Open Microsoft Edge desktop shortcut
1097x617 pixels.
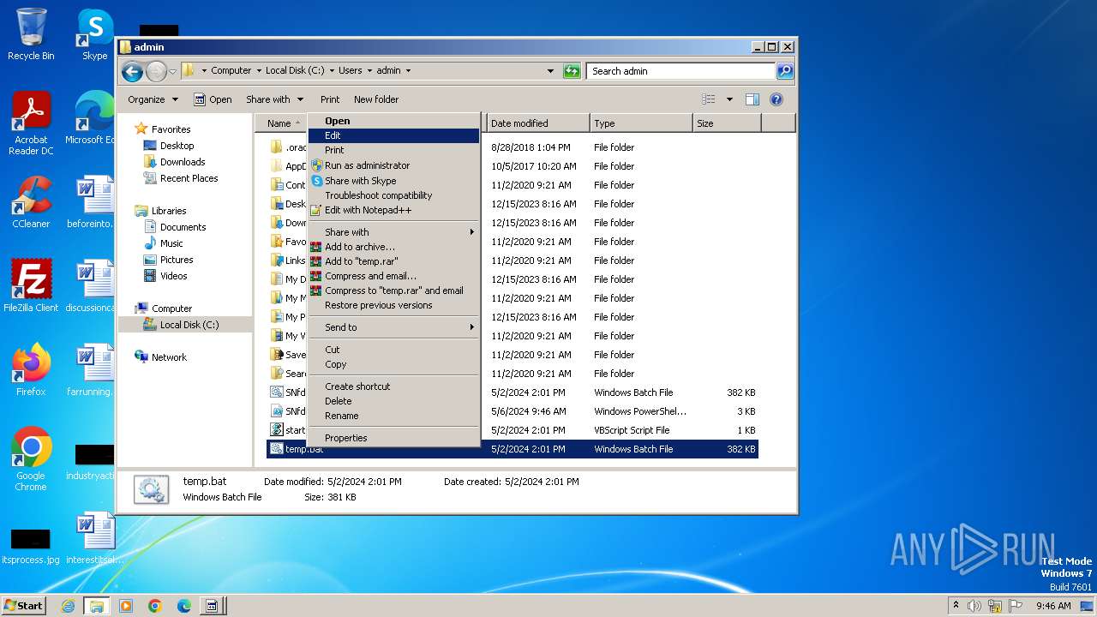point(93,118)
